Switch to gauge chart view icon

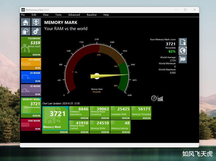point(154,98)
